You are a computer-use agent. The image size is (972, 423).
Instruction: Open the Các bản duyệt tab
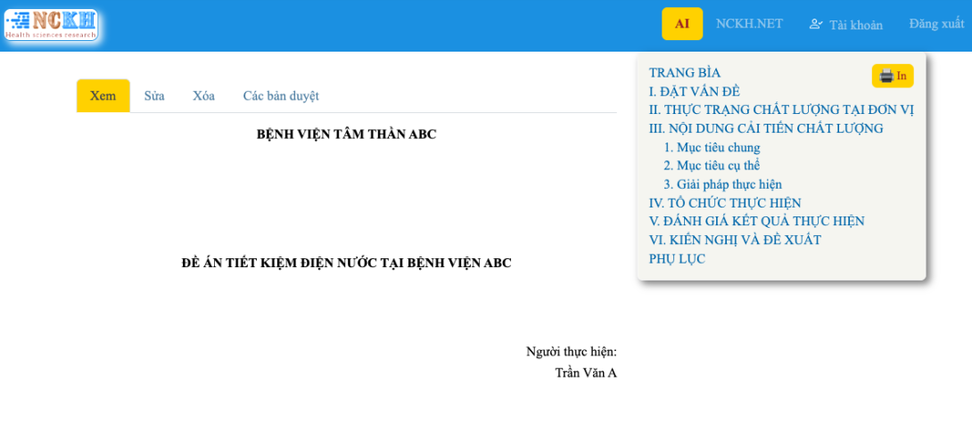tap(281, 96)
